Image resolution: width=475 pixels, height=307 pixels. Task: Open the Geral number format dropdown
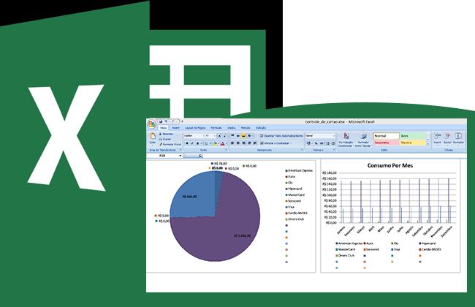334,136
